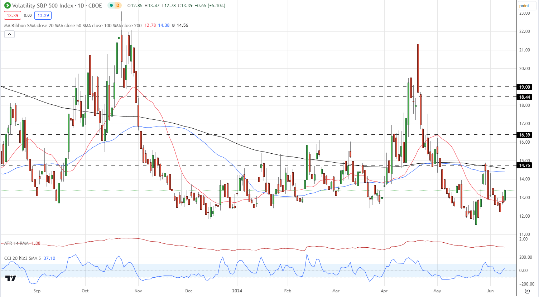Screen dimensions: 539x297
Task: Click the blue 13.39 buy price button
Action: (43, 15)
